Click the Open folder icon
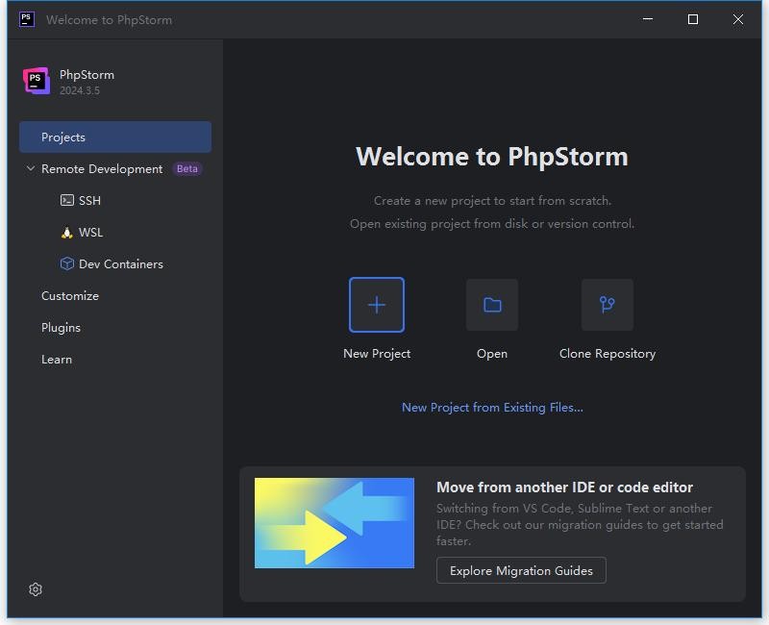 coord(492,305)
